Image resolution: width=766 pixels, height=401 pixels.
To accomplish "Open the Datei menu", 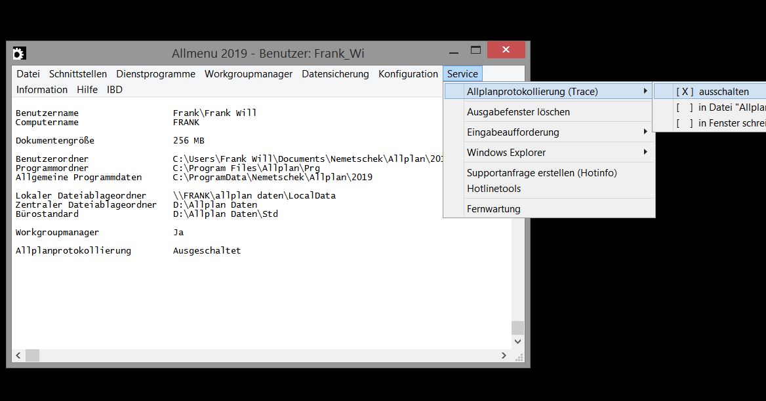I will (28, 74).
